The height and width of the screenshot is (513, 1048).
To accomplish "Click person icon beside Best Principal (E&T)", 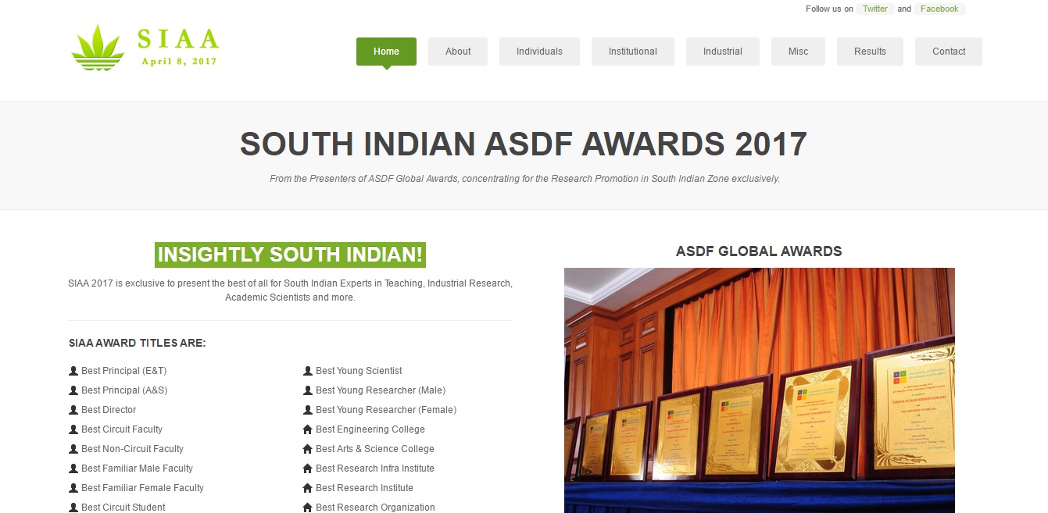I will point(73,371).
